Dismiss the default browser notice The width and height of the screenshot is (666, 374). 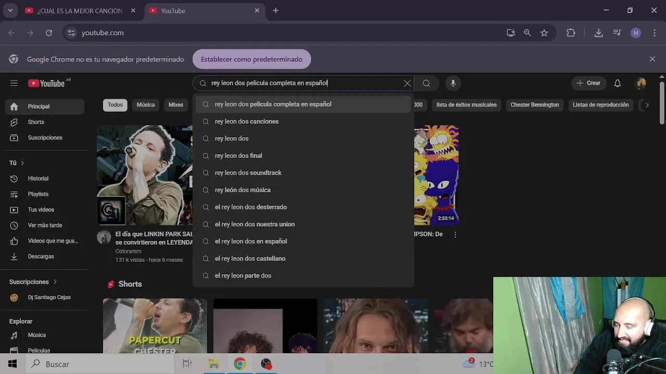tap(652, 59)
